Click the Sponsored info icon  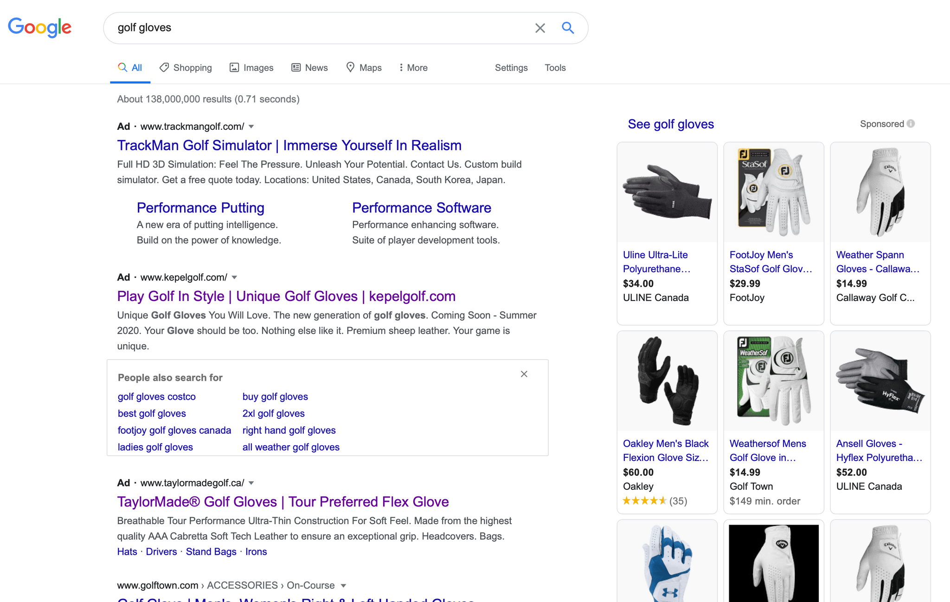tap(911, 123)
